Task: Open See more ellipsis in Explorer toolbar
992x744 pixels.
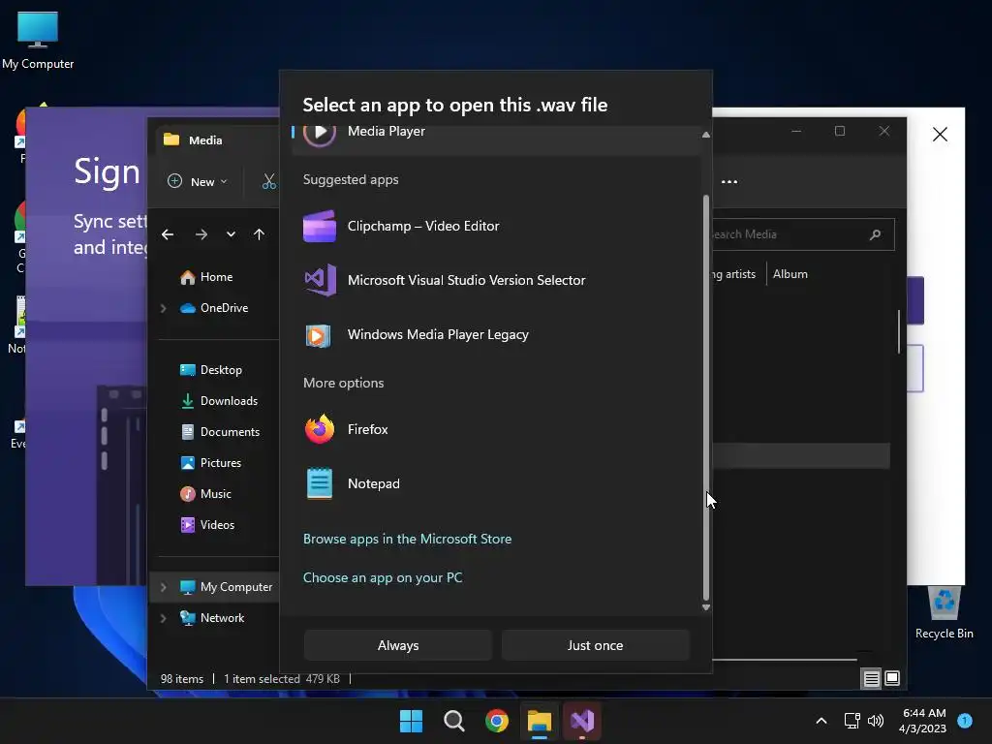Action: click(x=729, y=181)
